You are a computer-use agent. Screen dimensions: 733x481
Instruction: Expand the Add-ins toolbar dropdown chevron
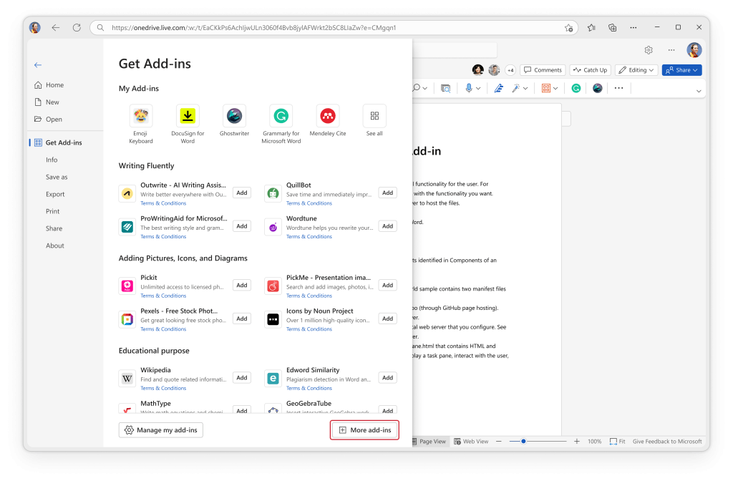click(555, 88)
